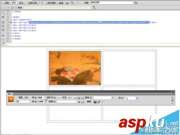Click the show code navigator icon in coding toolbar
Image resolution: width=180 pixels, height=135 pixels.
tap(3, 17)
